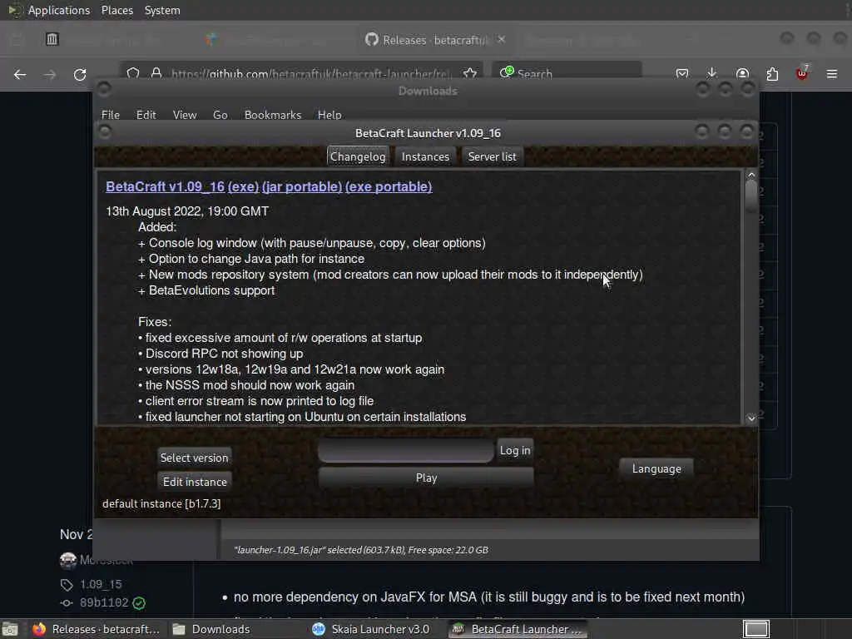Click the BetaCraft Launcher window menu button

pos(105,131)
